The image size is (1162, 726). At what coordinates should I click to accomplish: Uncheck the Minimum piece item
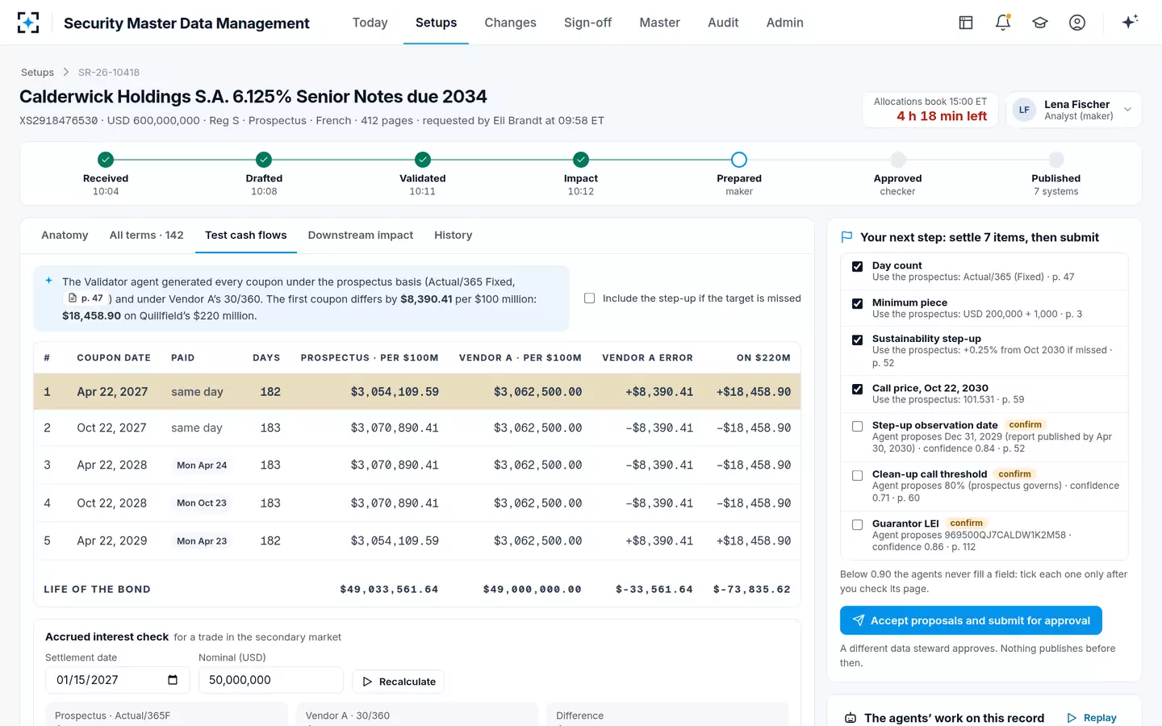point(857,303)
